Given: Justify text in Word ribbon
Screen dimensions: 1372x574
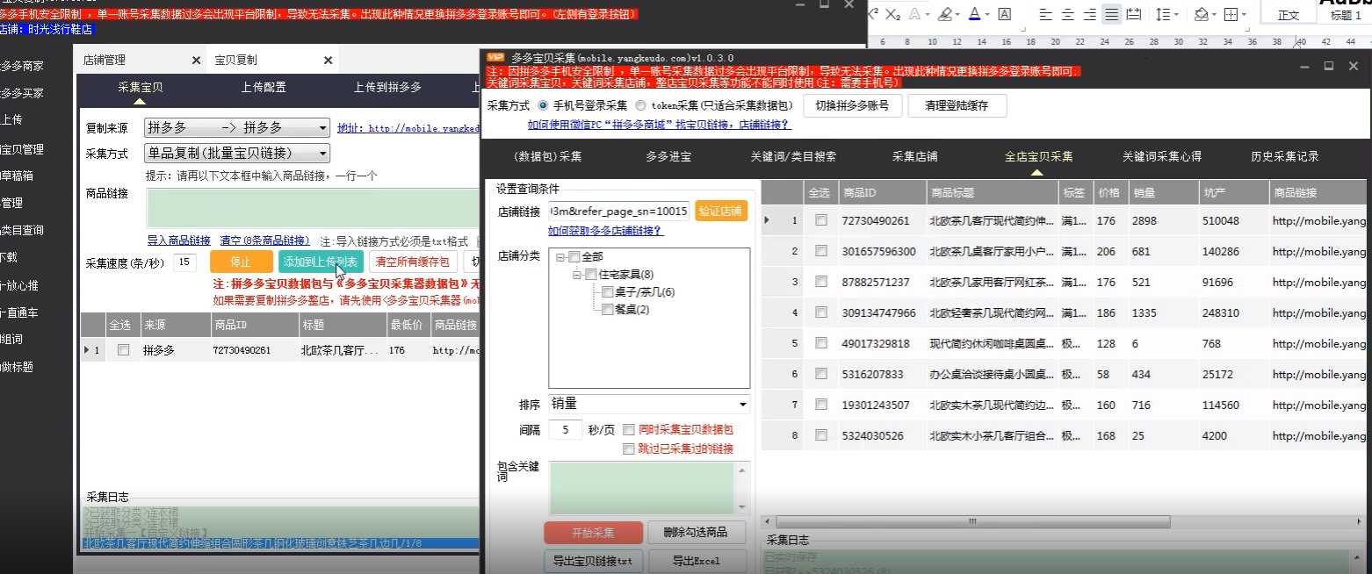Looking at the screenshot, I should tap(1111, 14).
